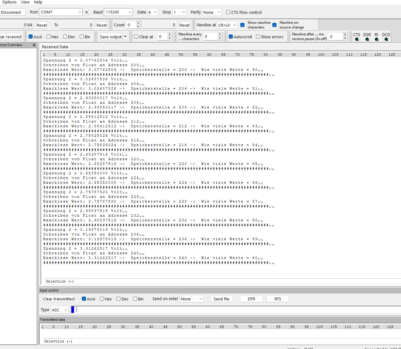
Task: Open the Newline at CR+LF dropdown
Action: click(x=234, y=25)
